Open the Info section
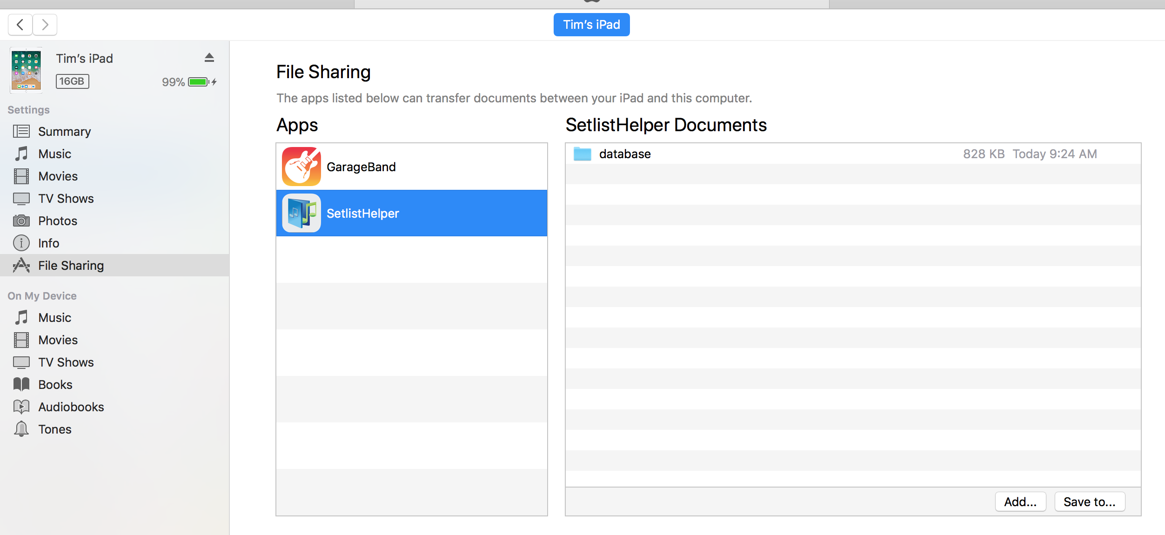 pyautogui.click(x=48, y=243)
